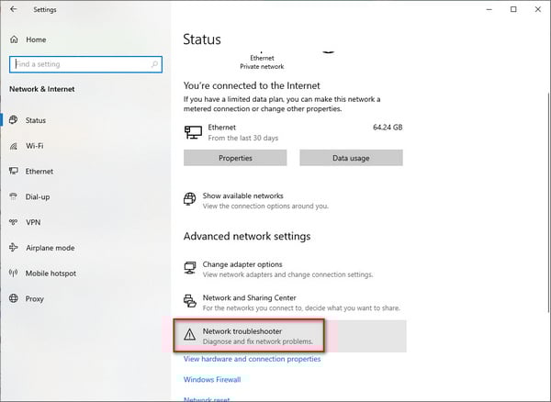Image resolution: width=551 pixels, height=402 pixels.
Task: Click the Home house icon
Action: pyautogui.click(x=14, y=39)
